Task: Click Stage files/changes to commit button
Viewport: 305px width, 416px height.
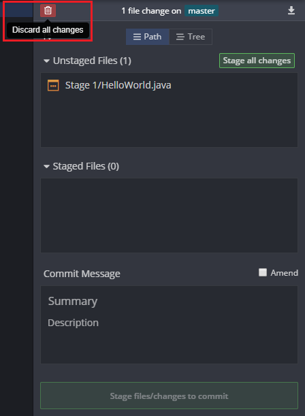Action: (x=169, y=396)
